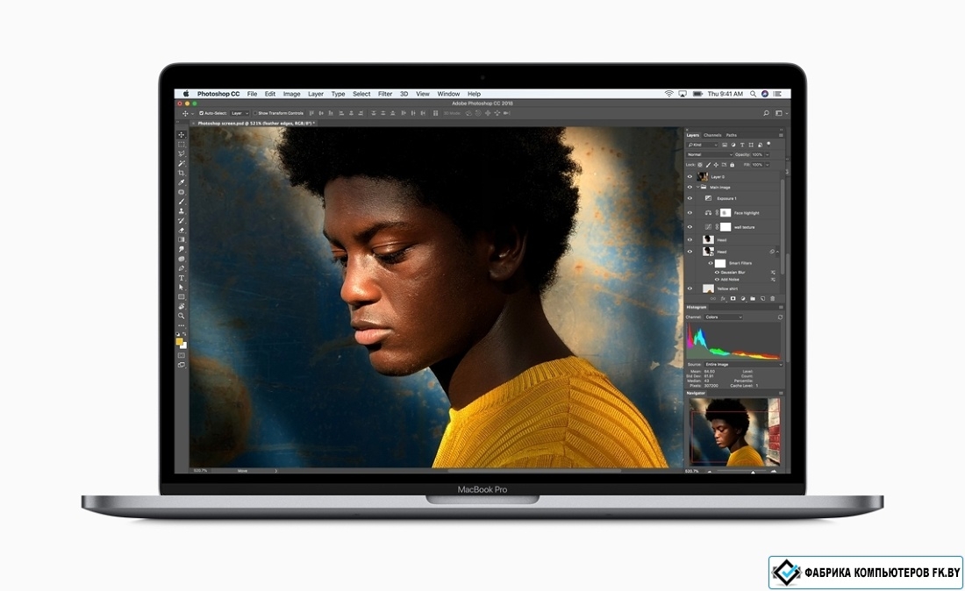Open the Navigator panel options menu
Image resolution: width=965 pixels, height=591 pixels.
(781, 393)
